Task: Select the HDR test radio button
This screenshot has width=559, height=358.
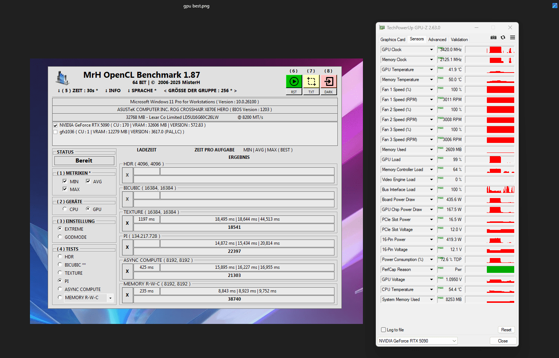Action: tap(60, 257)
